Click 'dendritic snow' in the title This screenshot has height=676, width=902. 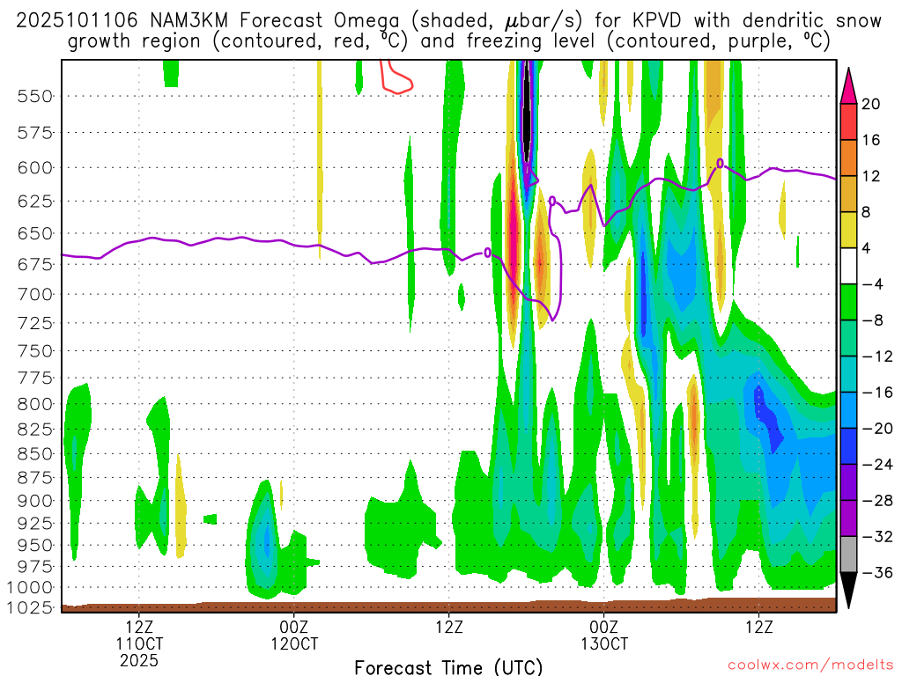811,21
